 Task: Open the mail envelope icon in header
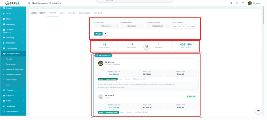(243, 3)
